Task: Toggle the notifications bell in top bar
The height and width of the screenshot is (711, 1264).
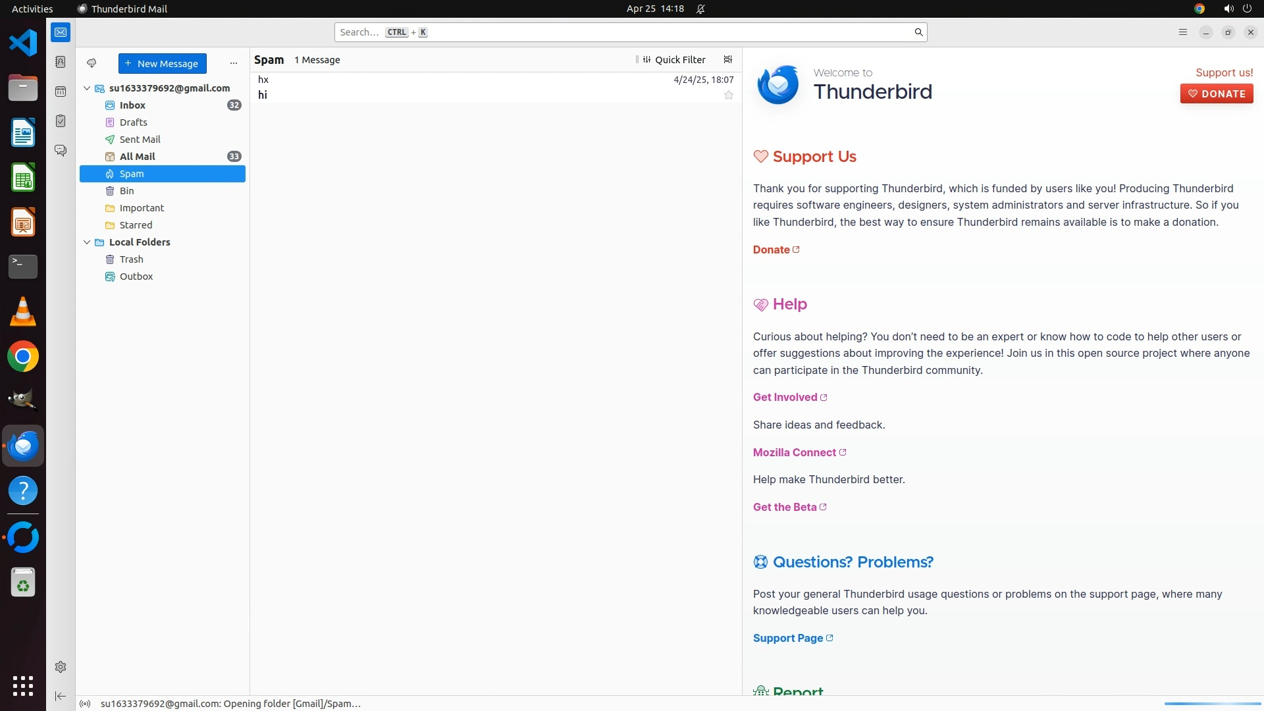Action: click(x=700, y=9)
